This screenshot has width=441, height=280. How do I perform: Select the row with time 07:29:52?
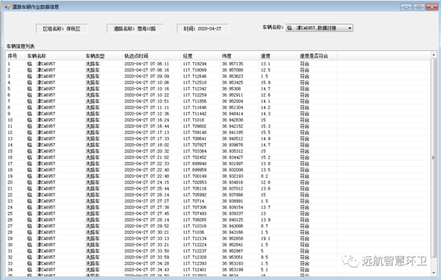pyautogui.click(x=218, y=226)
